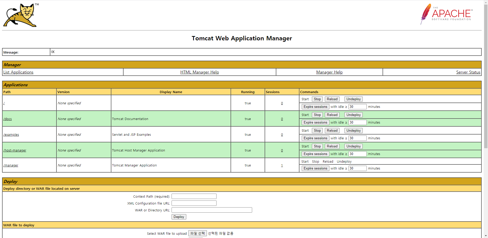This screenshot has width=488, height=238.
Task: Focus the WAR or Directory URL field
Action: (212, 210)
